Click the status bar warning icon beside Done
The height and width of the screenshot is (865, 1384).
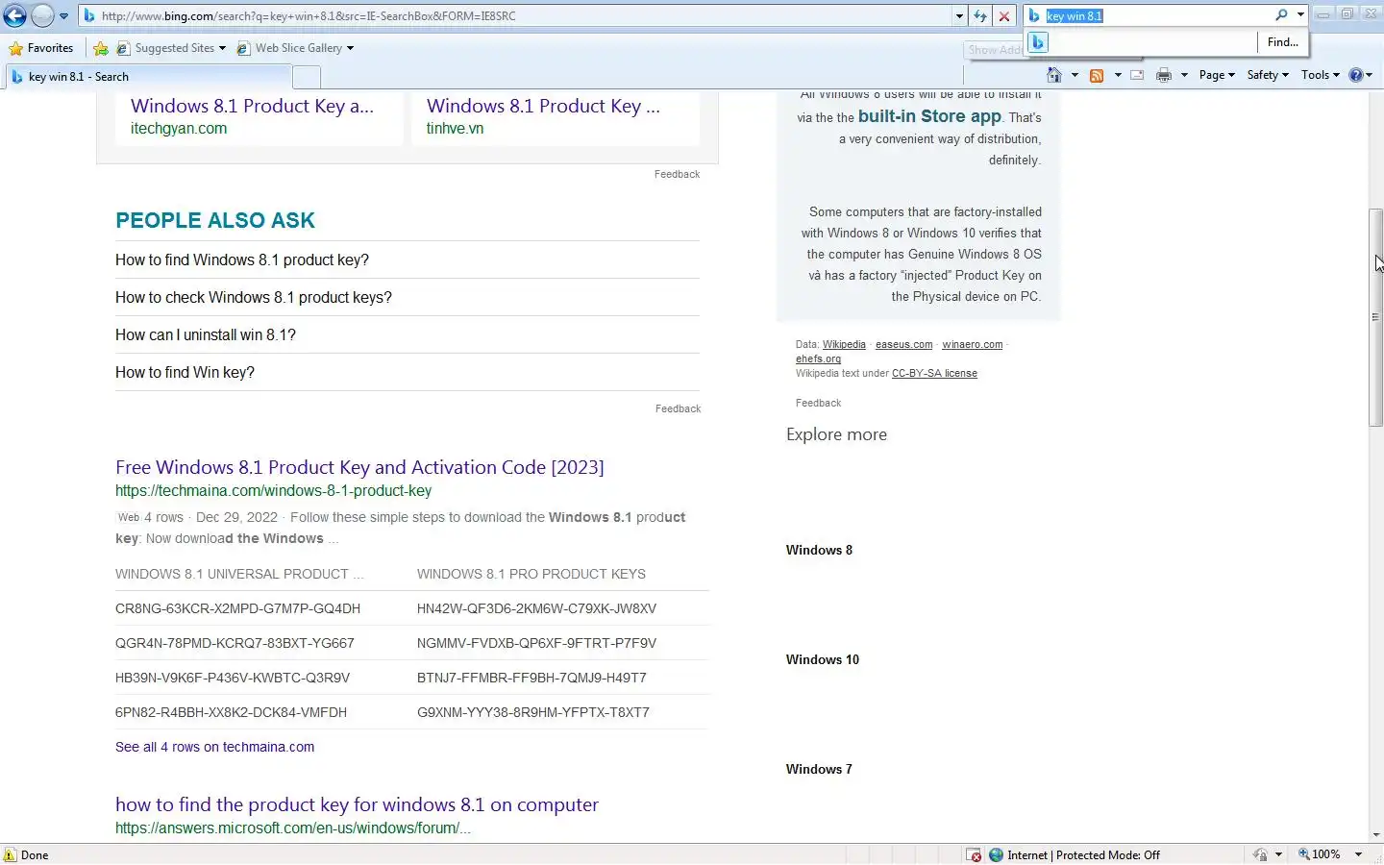pyautogui.click(x=10, y=855)
